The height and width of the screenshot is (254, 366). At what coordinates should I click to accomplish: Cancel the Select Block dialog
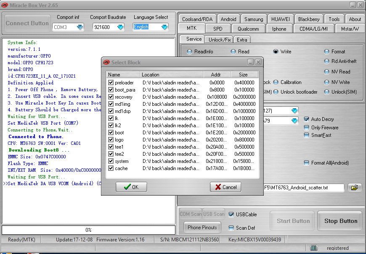click(x=225, y=187)
